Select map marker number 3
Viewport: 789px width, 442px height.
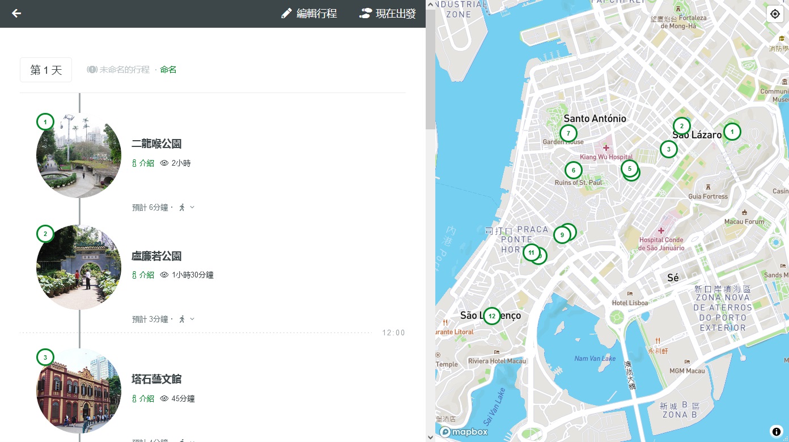668,149
